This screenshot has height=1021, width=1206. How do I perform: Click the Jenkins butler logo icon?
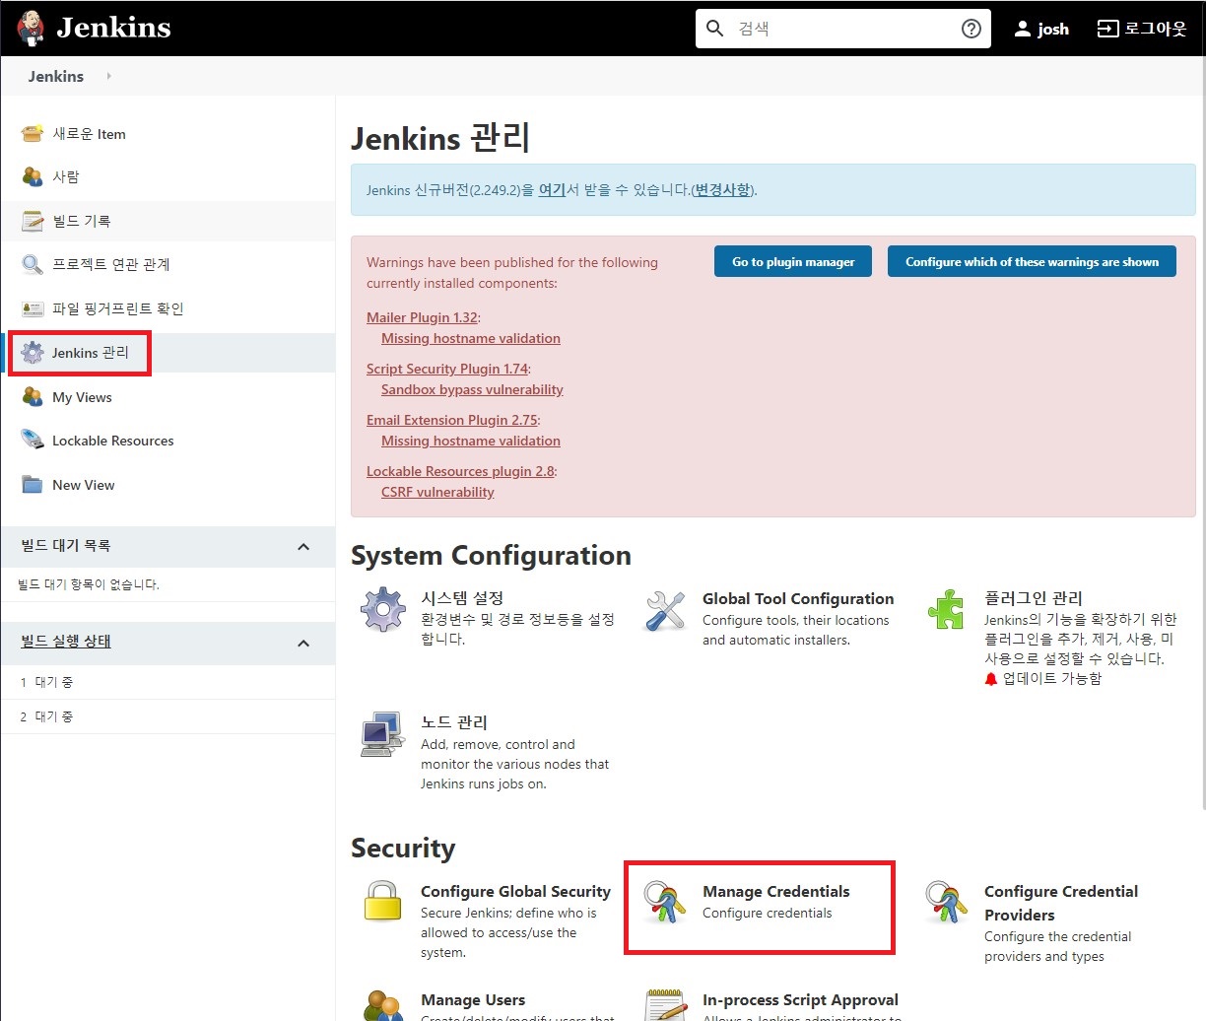(31, 28)
